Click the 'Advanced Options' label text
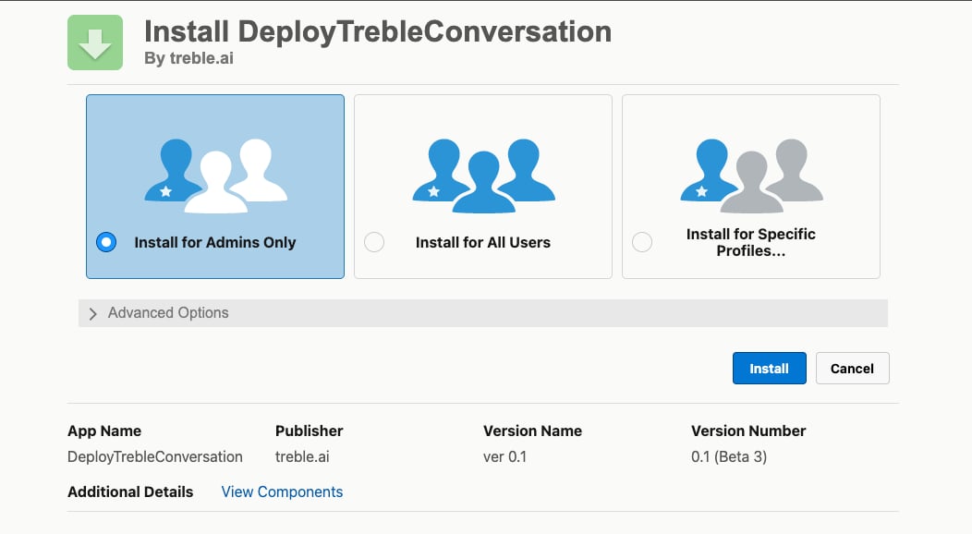Screen dimensions: 972x534 168,313
